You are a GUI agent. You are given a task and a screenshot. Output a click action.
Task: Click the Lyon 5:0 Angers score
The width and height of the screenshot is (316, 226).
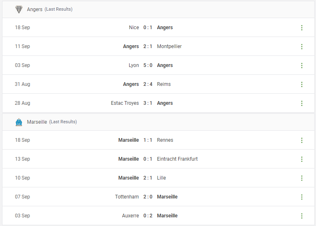click(148, 65)
